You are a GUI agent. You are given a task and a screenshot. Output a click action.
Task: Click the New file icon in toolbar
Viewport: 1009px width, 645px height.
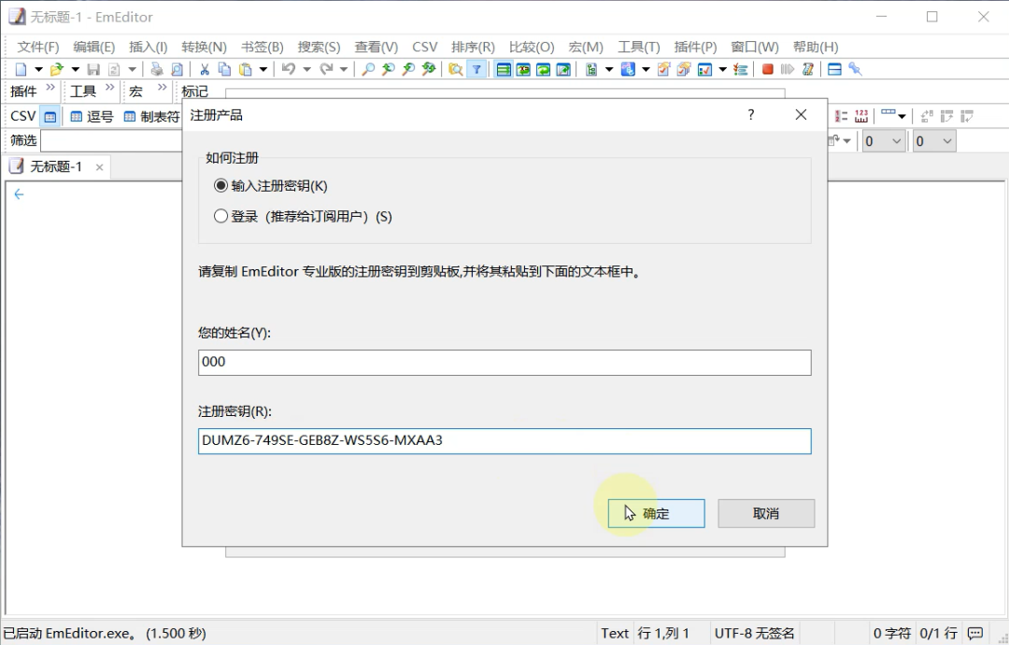coord(21,69)
